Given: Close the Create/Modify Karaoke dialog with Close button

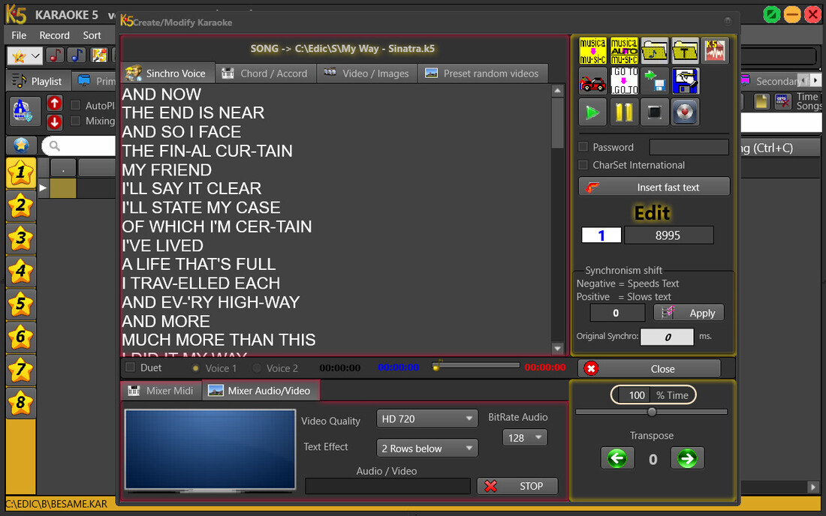Looking at the screenshot, I should 650,369.
